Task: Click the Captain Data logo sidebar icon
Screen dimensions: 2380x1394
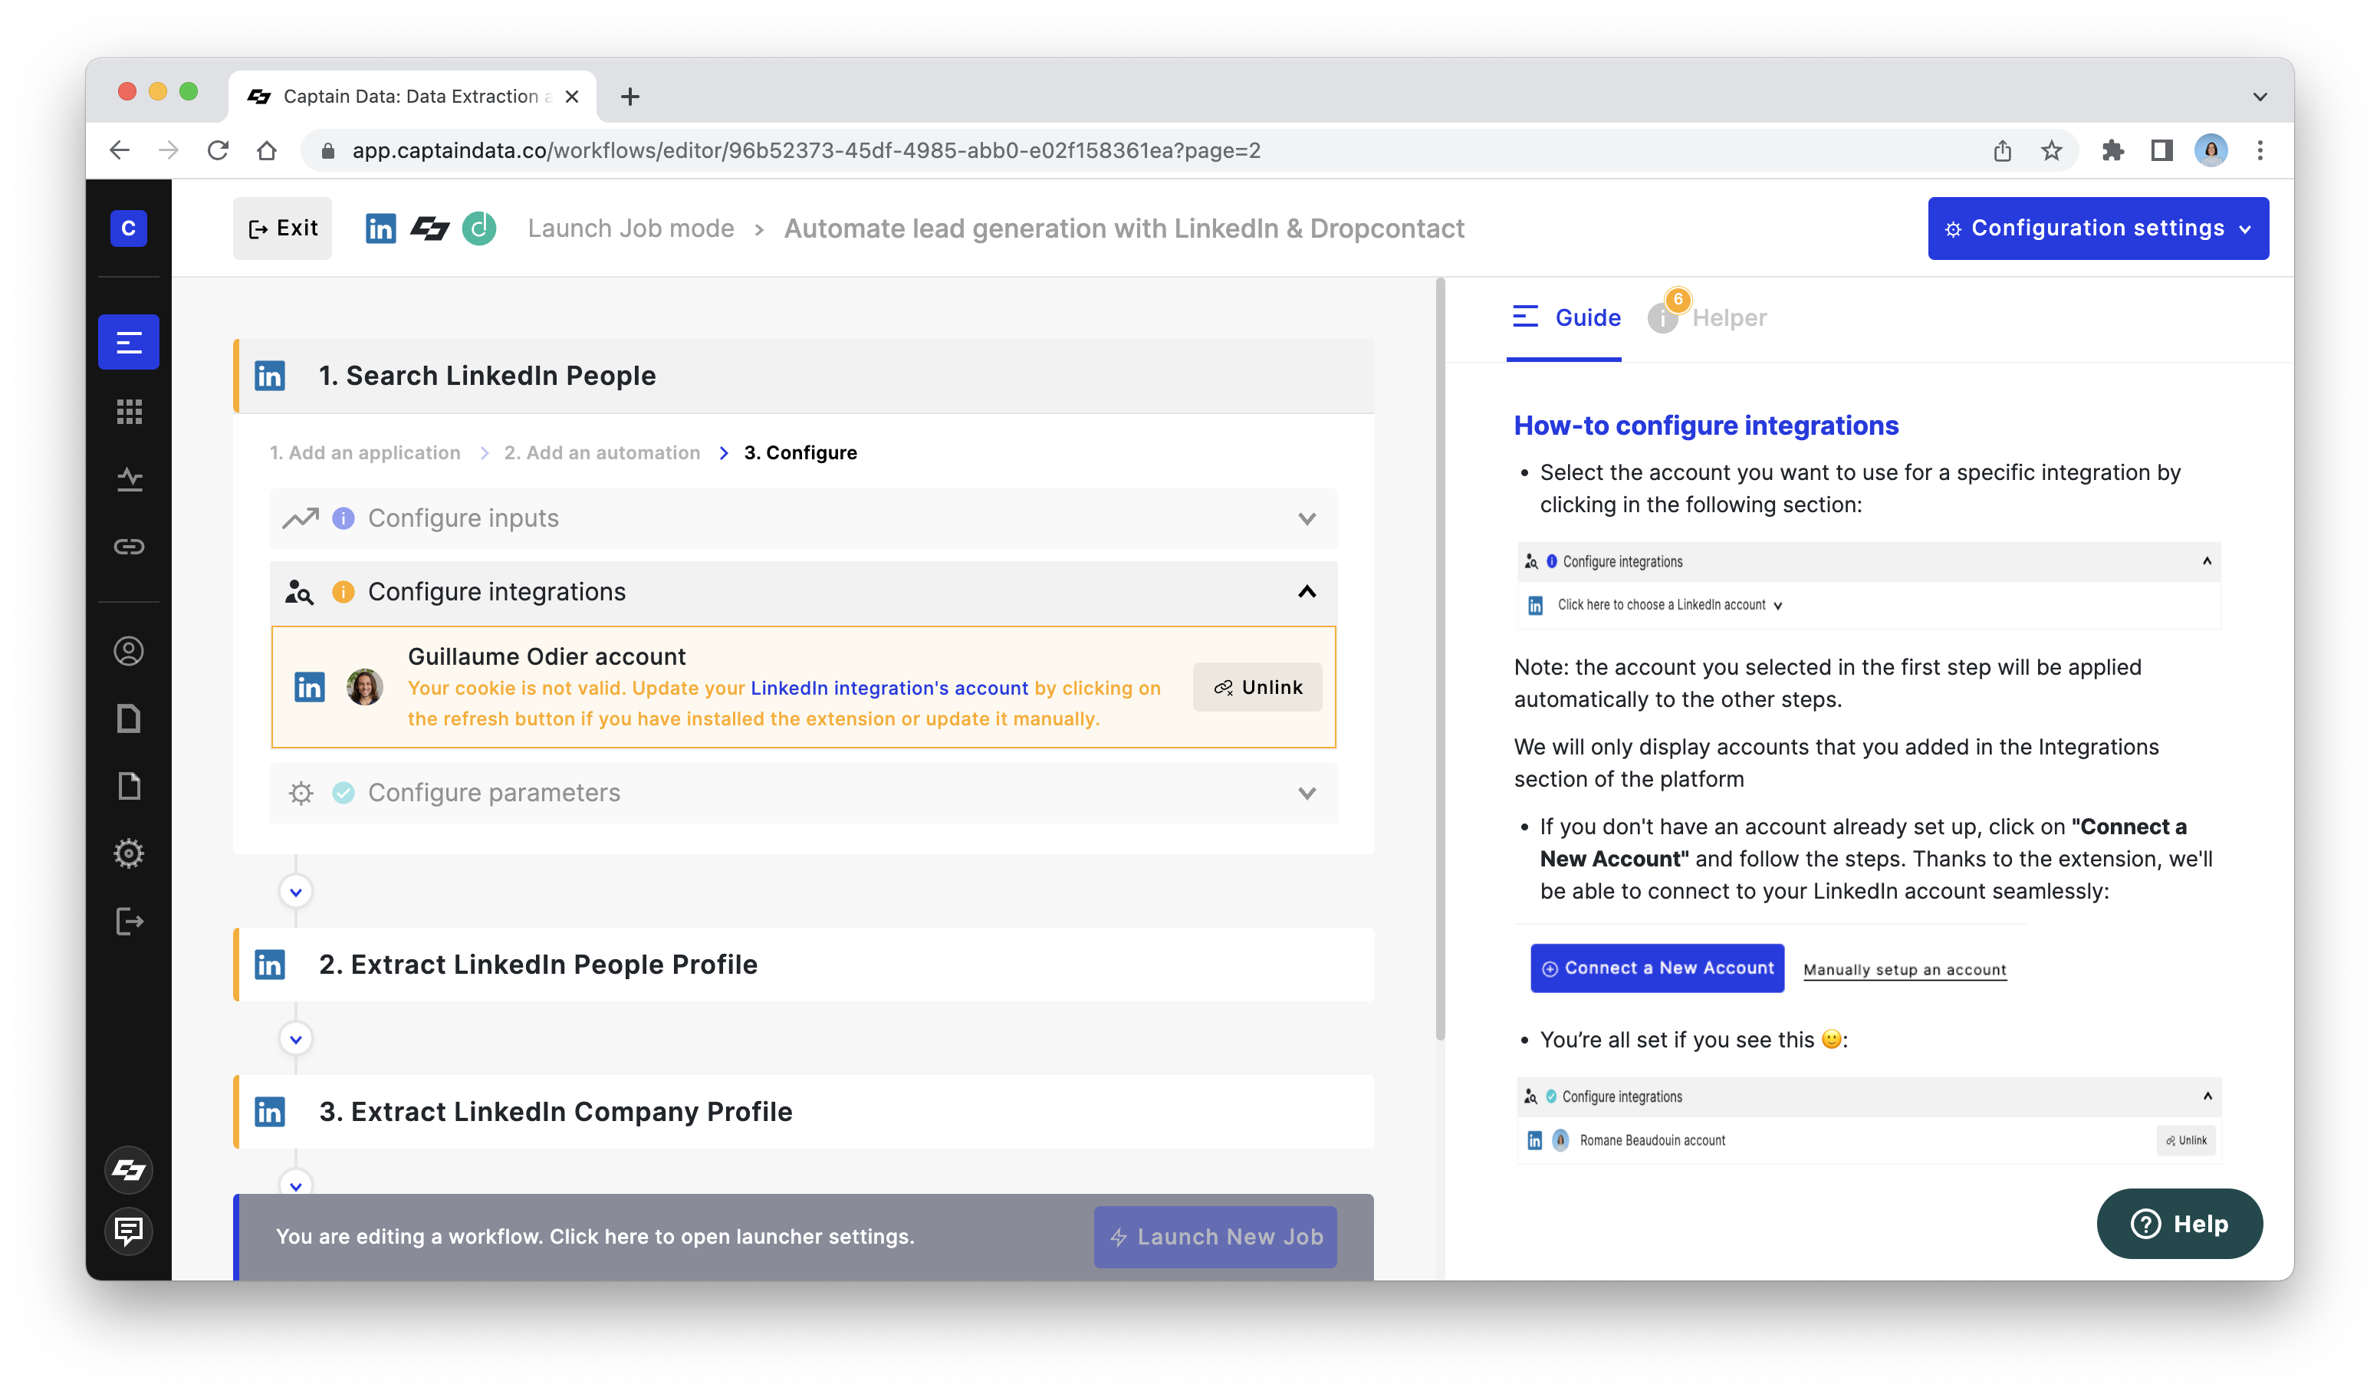Action: pos(129,1170)
